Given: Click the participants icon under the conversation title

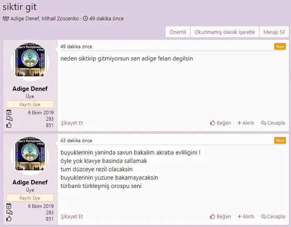Looking at the screenshot, I should pos(6,19).
